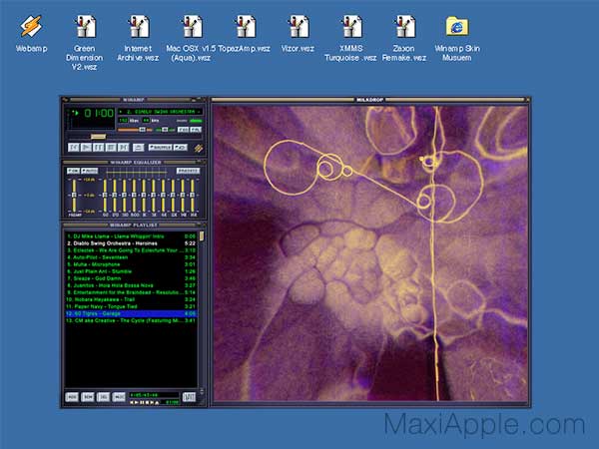Viewport: 599px width, 449px height.
Task: Click the Milkdrop window title bar
Action: (369, 100)
